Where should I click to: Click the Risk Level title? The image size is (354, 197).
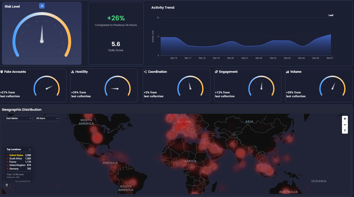pyautogui.click(x=12, y=7)
